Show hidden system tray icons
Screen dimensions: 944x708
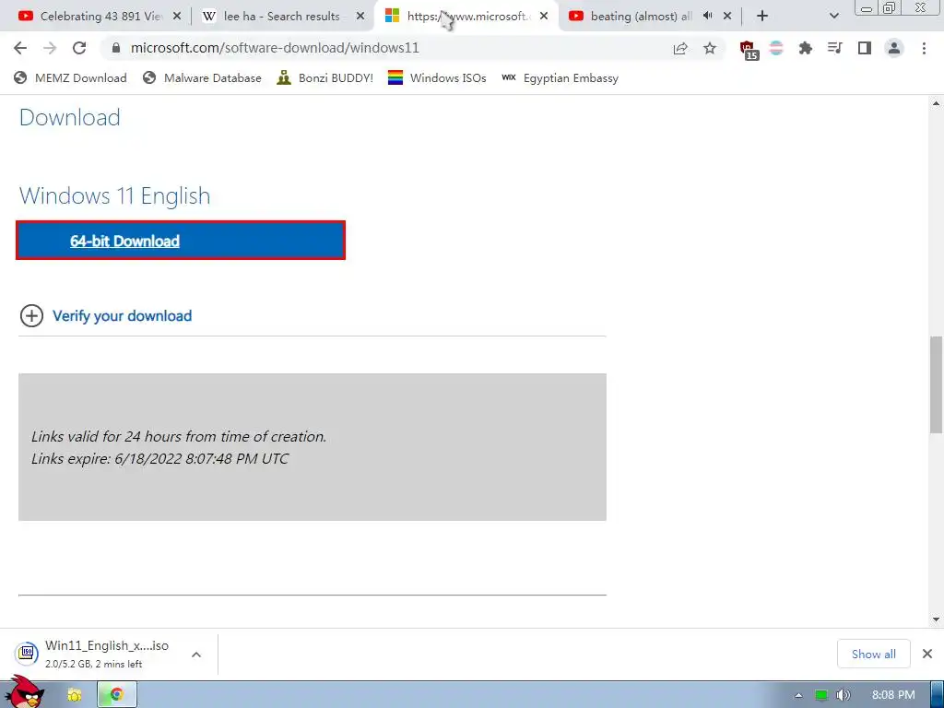point(798,695)
